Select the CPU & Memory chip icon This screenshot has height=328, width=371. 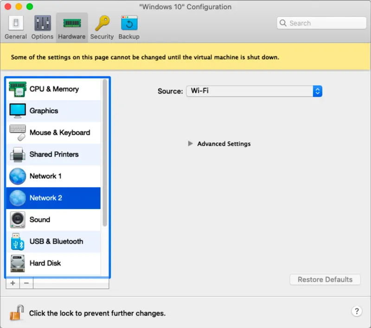18,89
